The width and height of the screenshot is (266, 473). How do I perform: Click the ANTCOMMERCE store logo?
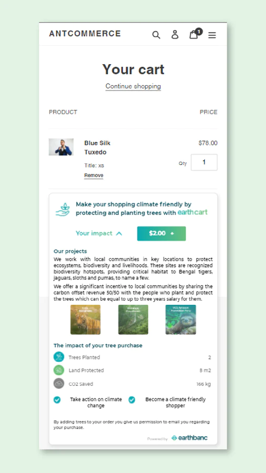click(x=85, y=34)
